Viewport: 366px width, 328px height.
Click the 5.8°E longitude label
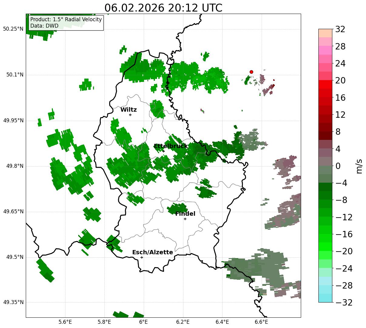tap(104, 322)
